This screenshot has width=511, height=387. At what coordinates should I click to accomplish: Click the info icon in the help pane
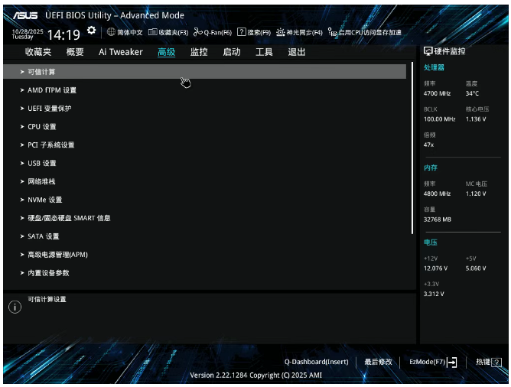14,307
